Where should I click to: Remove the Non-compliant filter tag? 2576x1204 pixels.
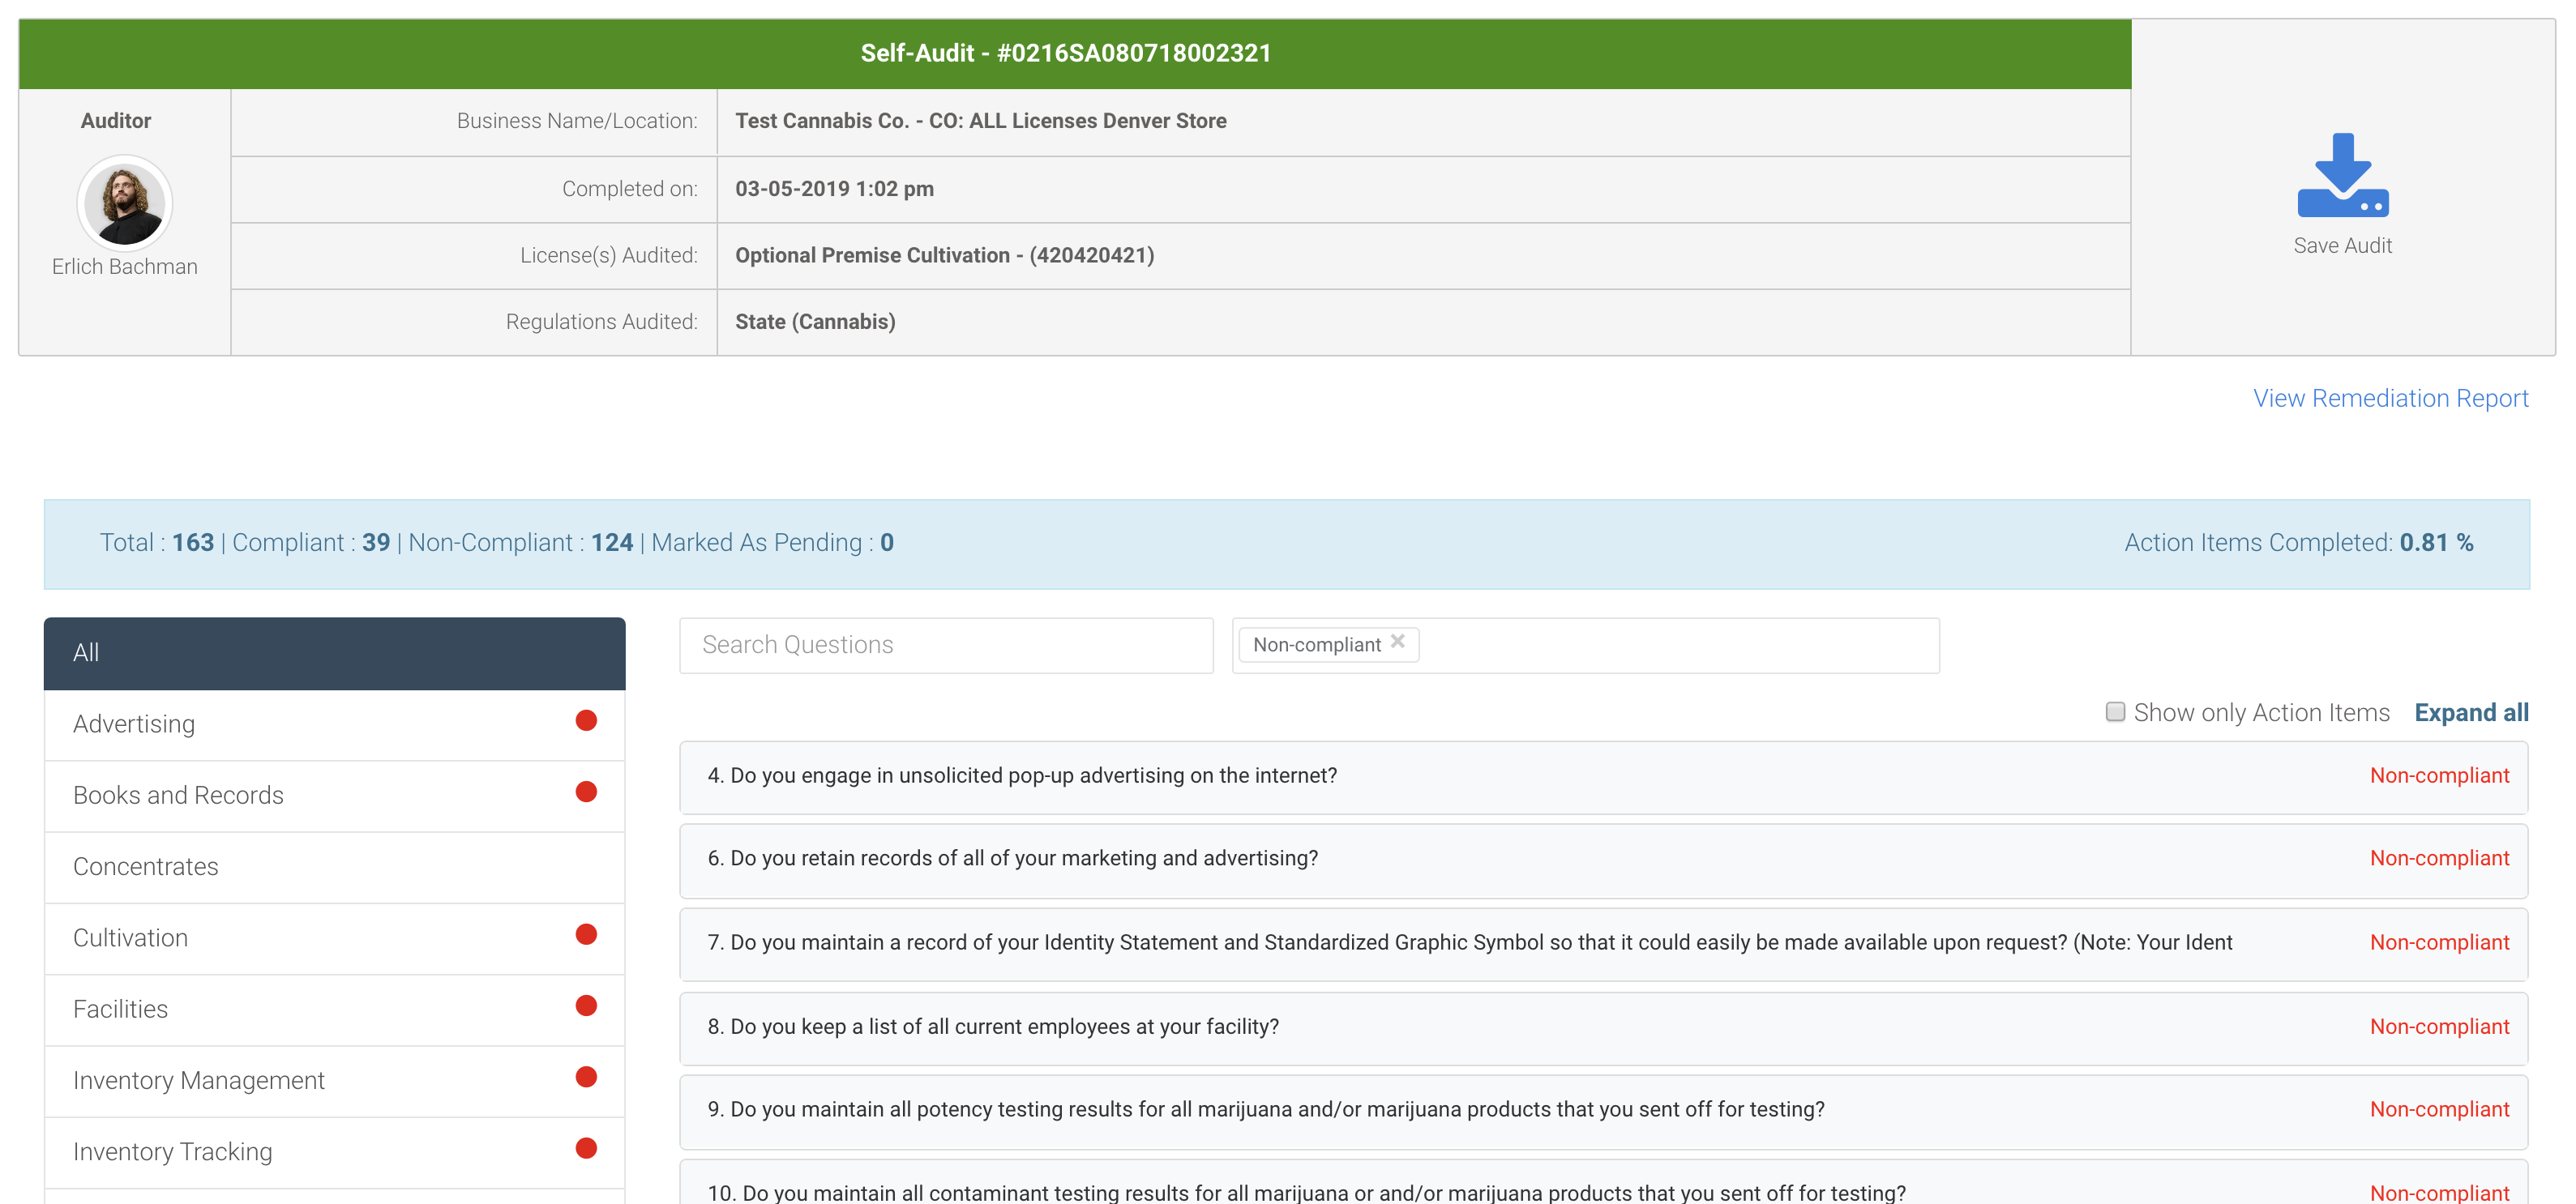coord(1398,642)
